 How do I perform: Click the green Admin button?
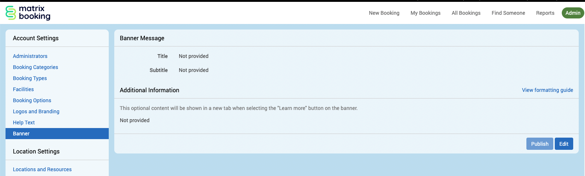point(572,13)
